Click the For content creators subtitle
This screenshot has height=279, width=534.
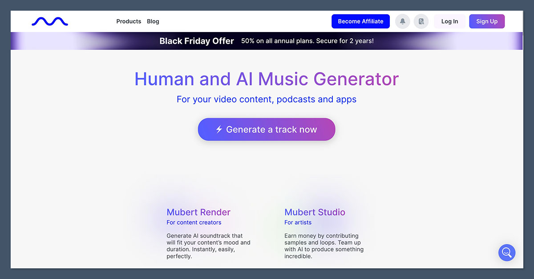pos(194,222)
